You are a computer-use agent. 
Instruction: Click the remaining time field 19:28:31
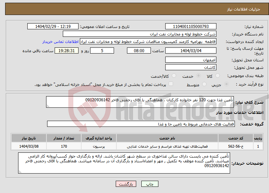coord(67,50)
